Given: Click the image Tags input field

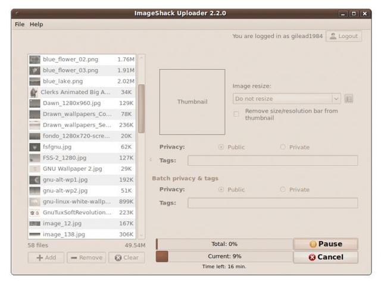Looking at the screenshot, I should pos(273,161).
